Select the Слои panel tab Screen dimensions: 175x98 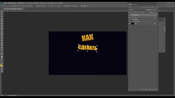130,4
